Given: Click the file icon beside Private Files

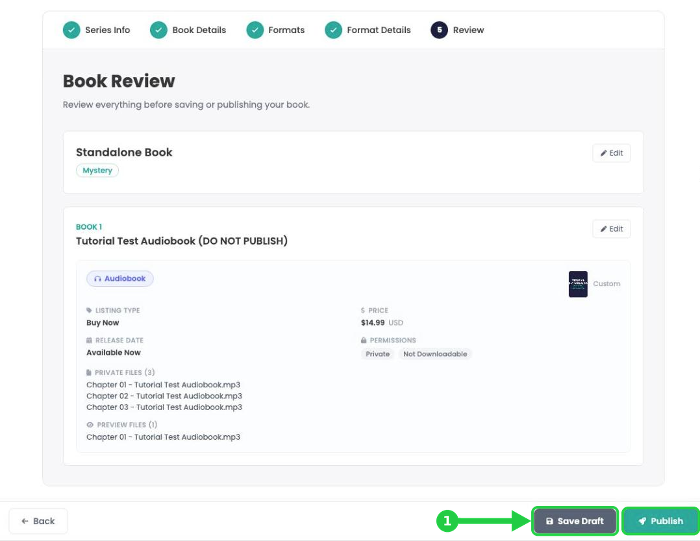Looking at the screenshot, I should pyautogui.click(x=89, y=372).
